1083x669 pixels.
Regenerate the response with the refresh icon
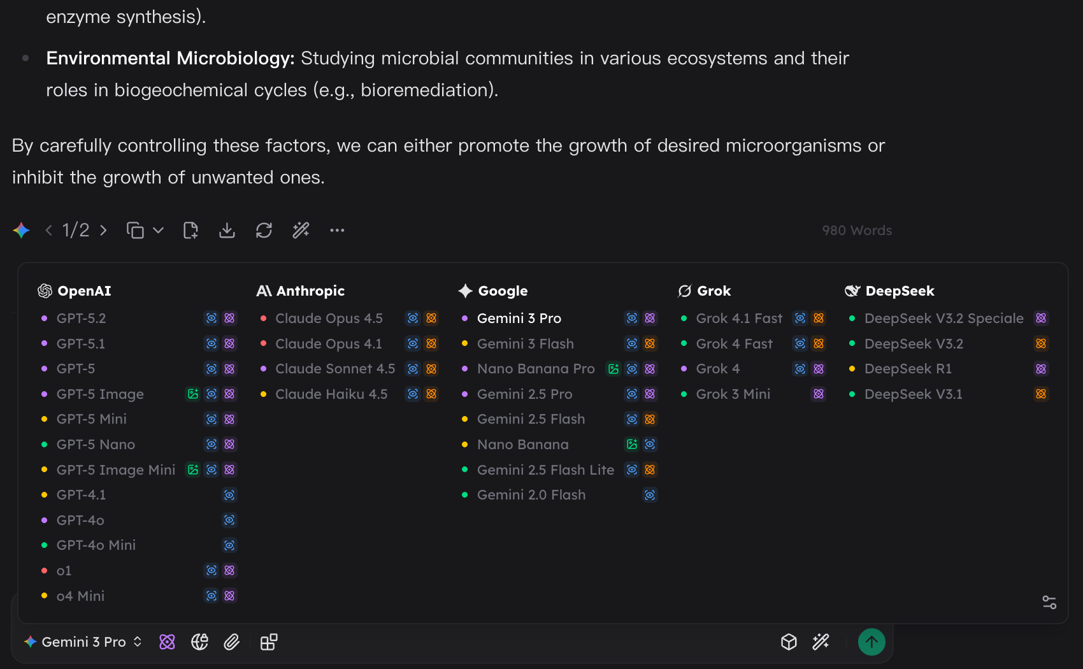[x=264, y=230]
